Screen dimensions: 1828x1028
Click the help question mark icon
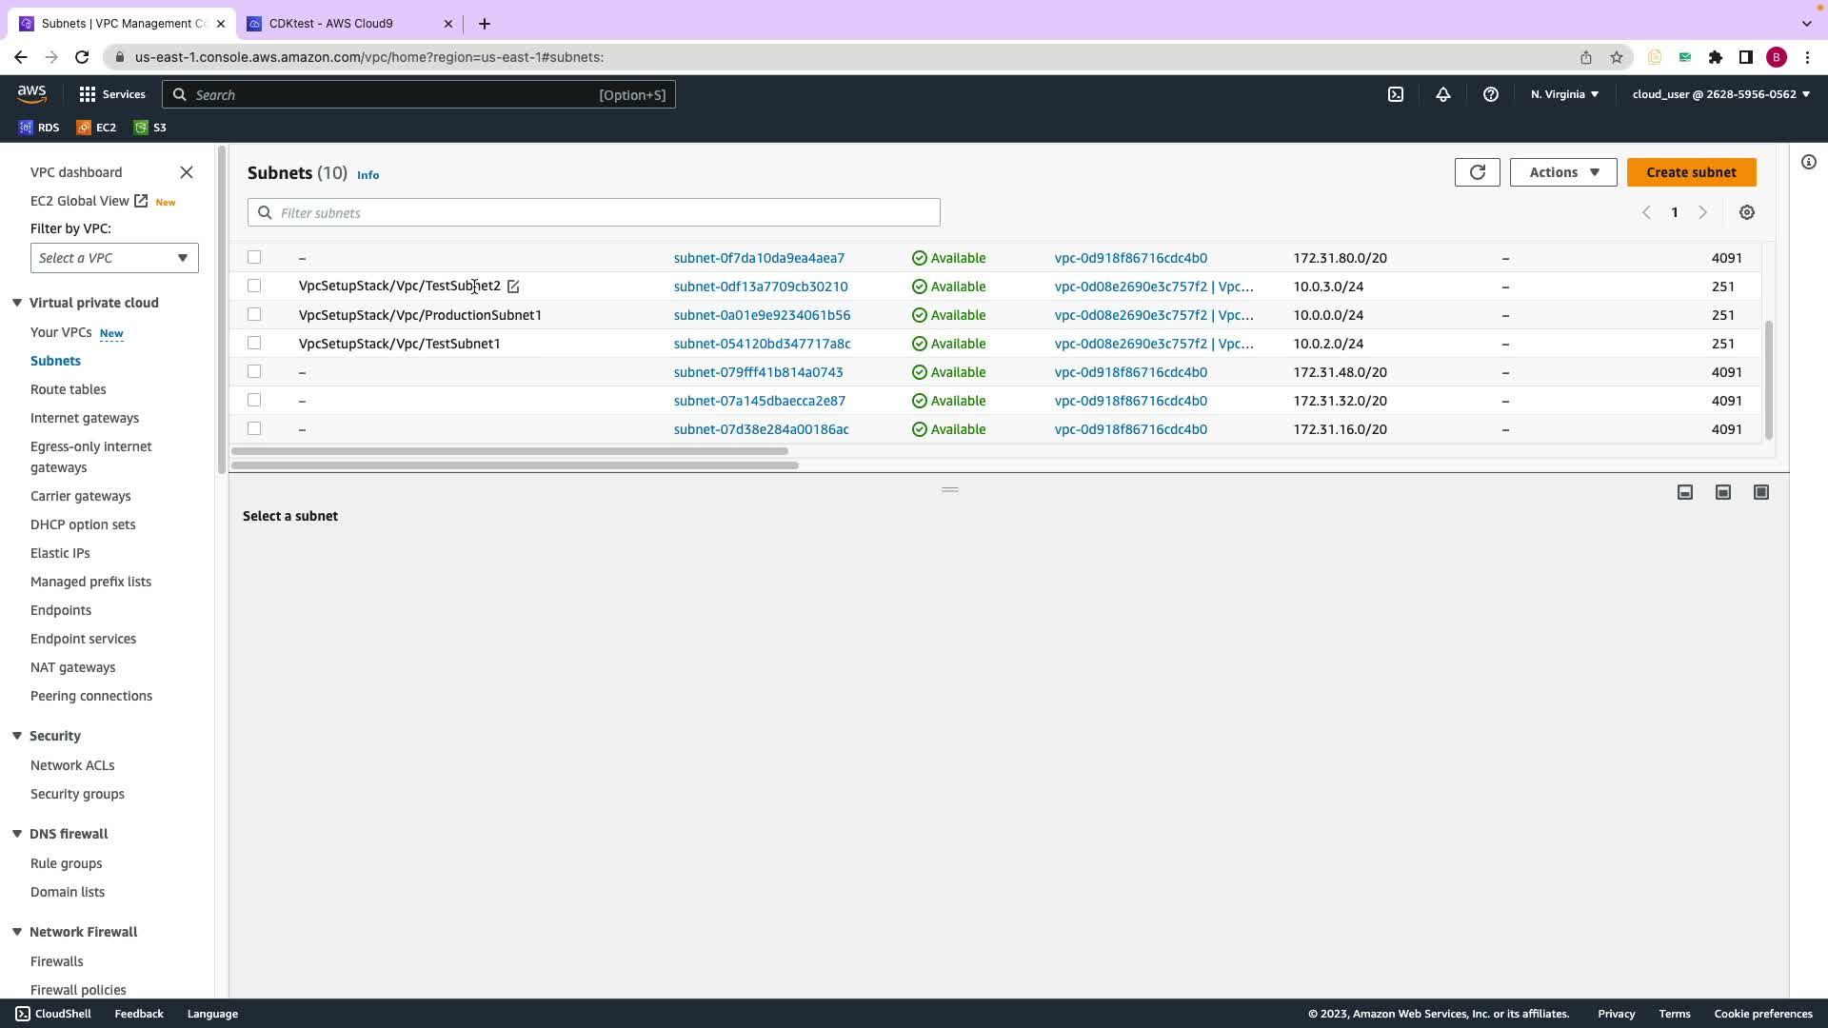(1490, 94)
